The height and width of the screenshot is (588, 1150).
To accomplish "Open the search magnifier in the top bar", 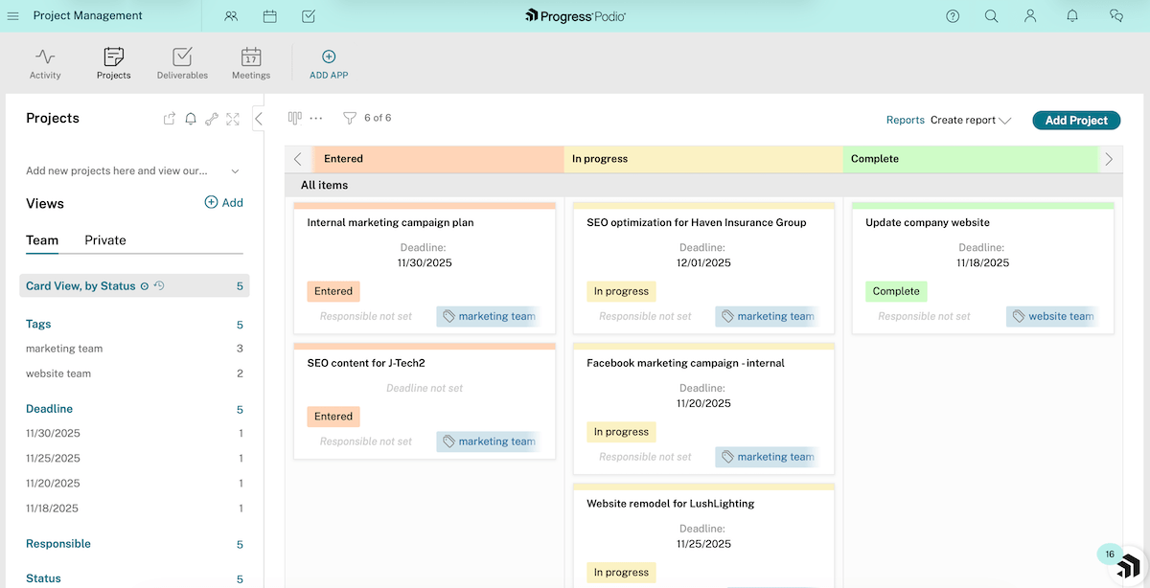I will pos(991,15).
